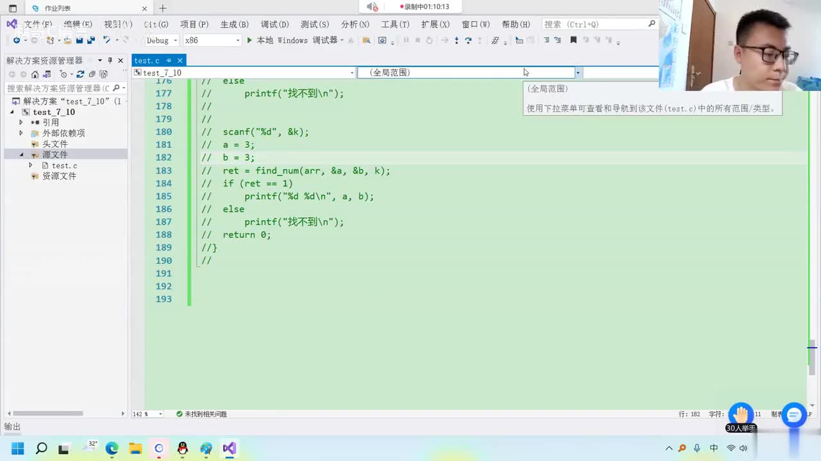The width and height of the screenshot is (821, 461).
Task: Click the Windows Start button
Action: tap(17, 448)
